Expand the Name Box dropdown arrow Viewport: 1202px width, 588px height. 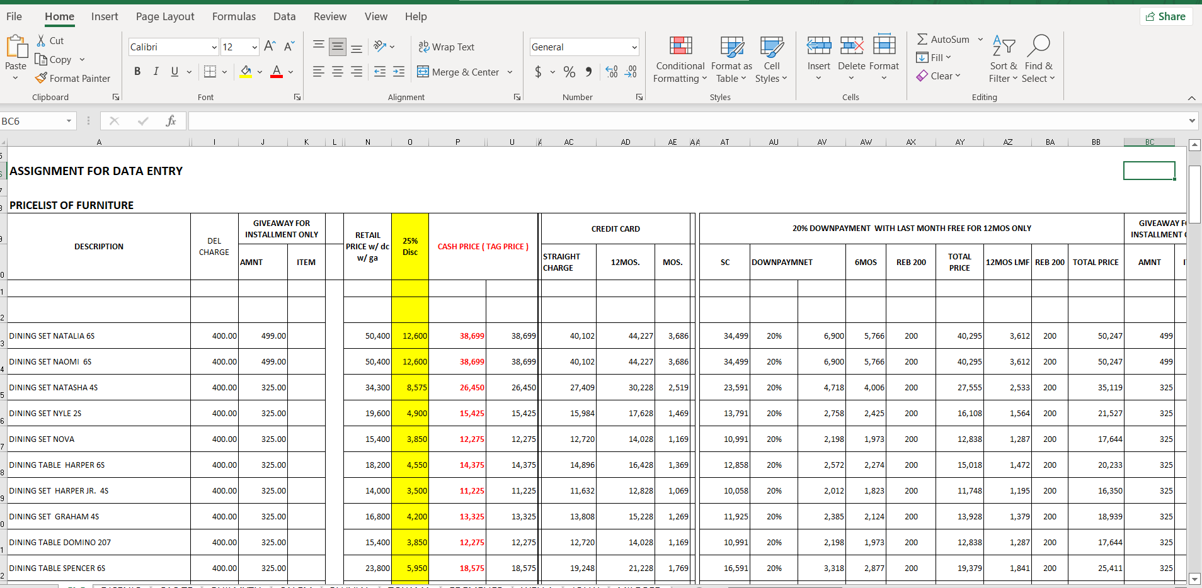tap(69, 121)
